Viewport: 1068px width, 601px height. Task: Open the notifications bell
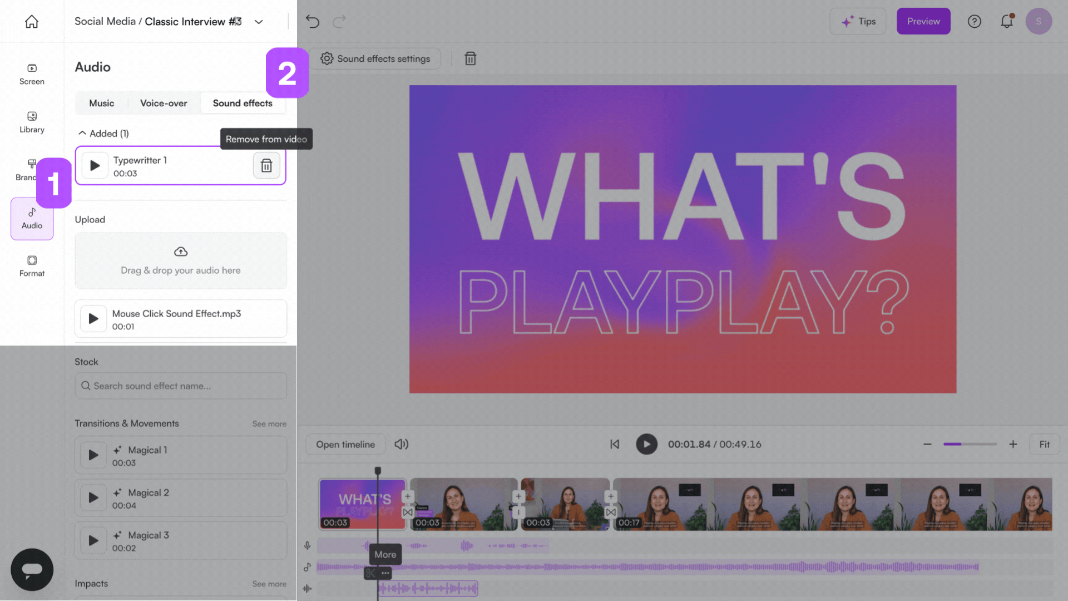[1006, 22]
